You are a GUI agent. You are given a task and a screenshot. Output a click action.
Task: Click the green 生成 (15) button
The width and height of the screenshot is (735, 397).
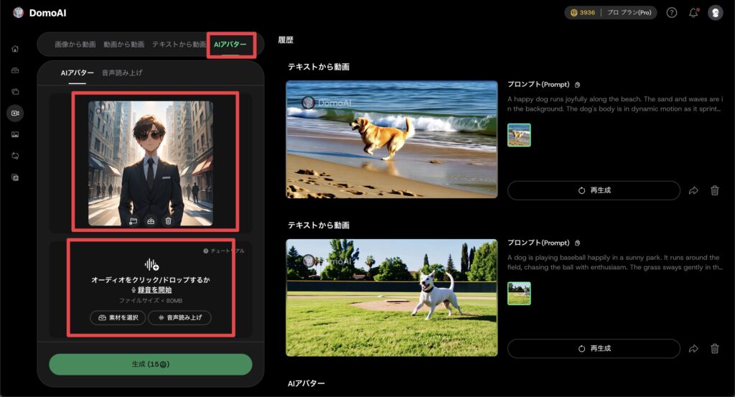(x=151, y=364)
